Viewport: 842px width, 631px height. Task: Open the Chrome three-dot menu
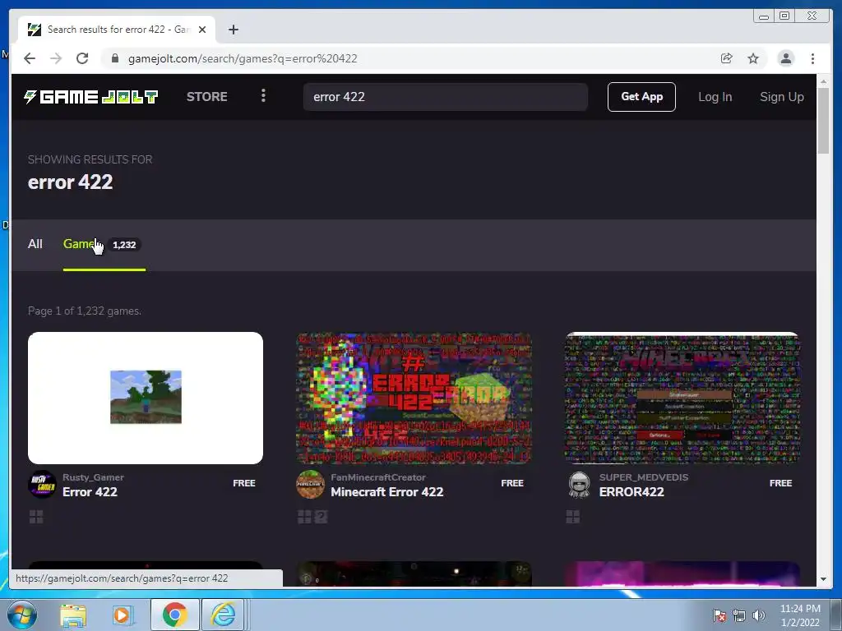(x=812, y=58)
